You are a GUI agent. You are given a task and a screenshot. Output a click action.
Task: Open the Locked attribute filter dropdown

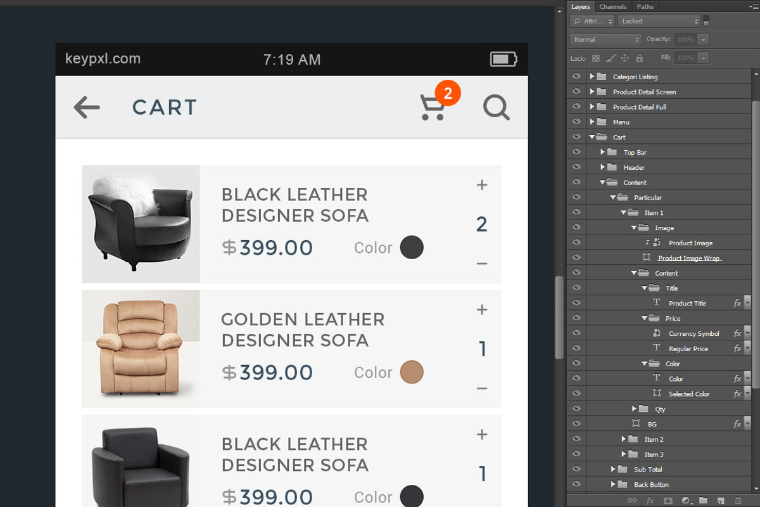click(659, 21)
